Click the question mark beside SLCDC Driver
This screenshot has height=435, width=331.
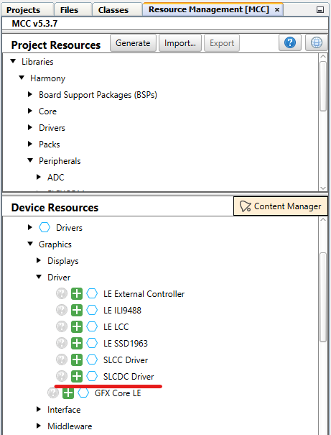[x=62, y=377]
